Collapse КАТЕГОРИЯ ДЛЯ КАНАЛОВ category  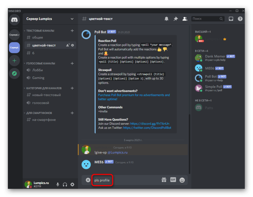(43, 88)
